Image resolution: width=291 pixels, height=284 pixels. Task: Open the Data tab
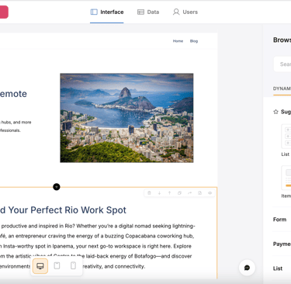pyautogui.click(x=148, y=12)
